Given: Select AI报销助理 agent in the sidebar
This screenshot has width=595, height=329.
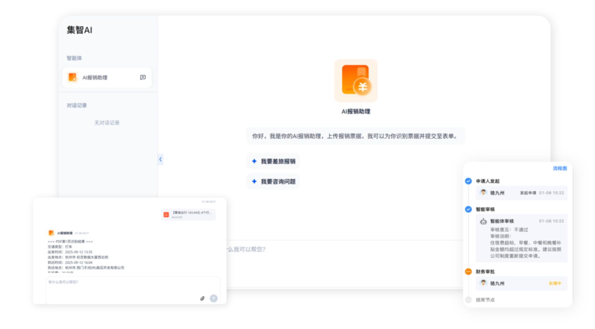Looking at the screenshot, I should [x=95, y=78].
